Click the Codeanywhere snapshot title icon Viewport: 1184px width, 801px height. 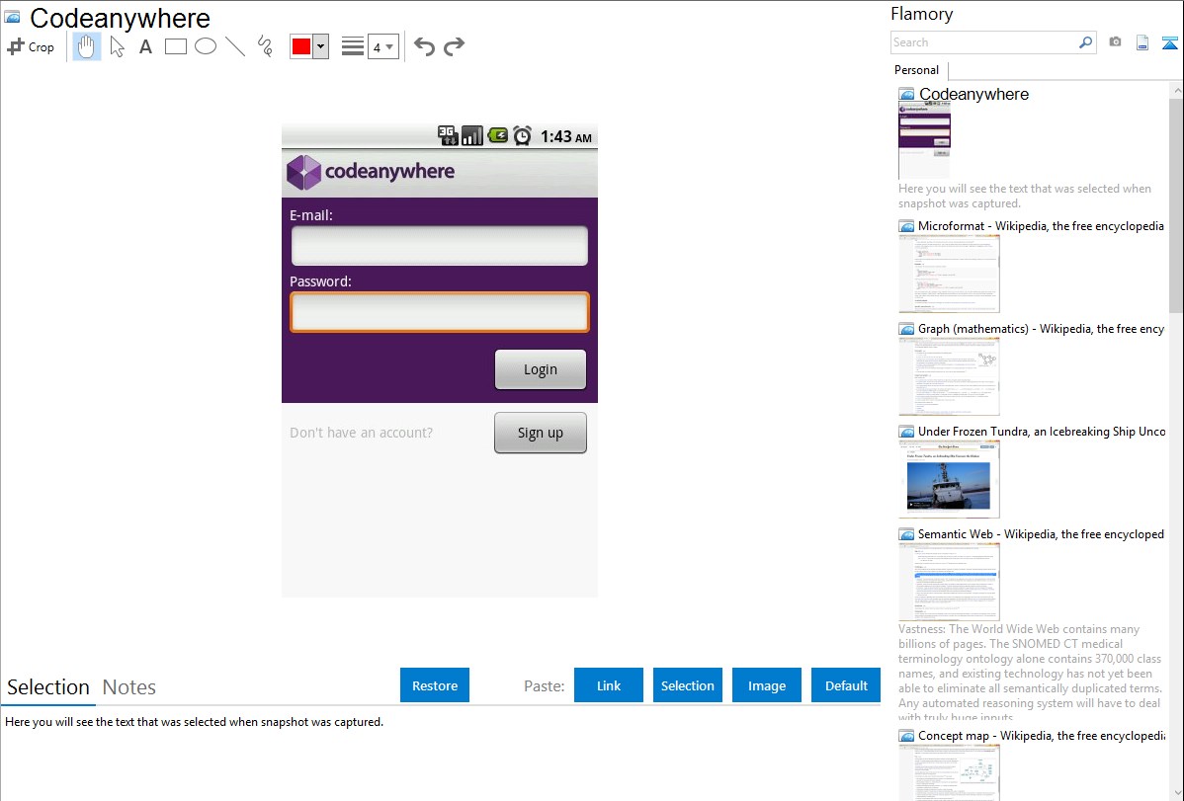12,17
